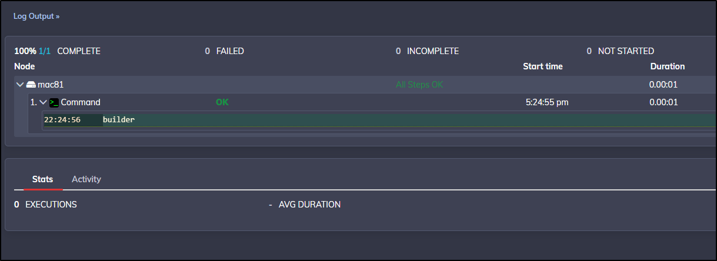The image size is (717, 261).
Task: Click the 0 NOT STARTED counter
Action: tap(620, 51)
